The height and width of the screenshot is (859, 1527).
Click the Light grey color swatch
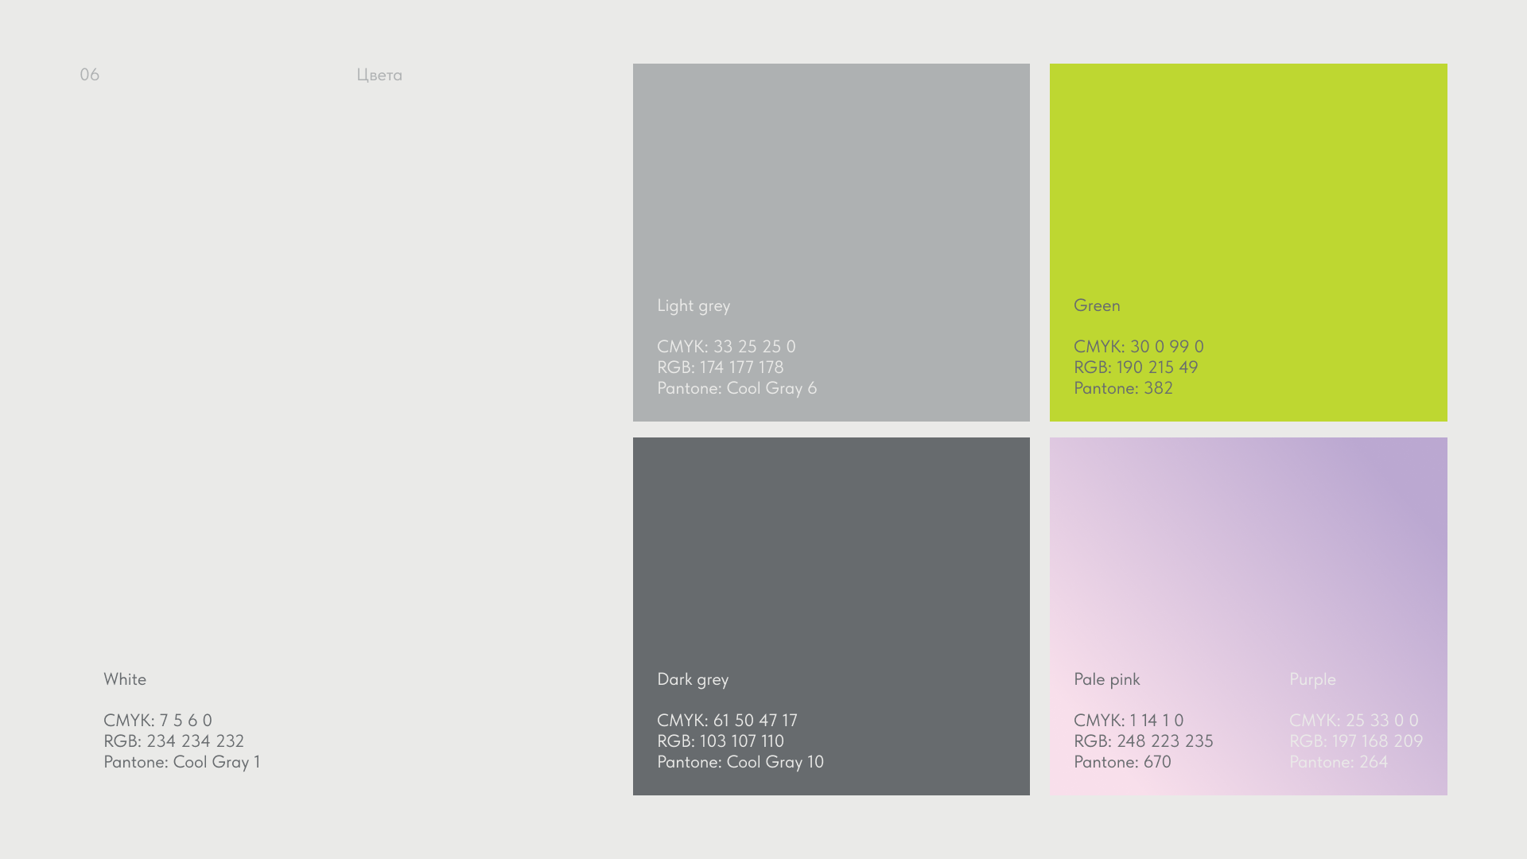pos(831,183)
